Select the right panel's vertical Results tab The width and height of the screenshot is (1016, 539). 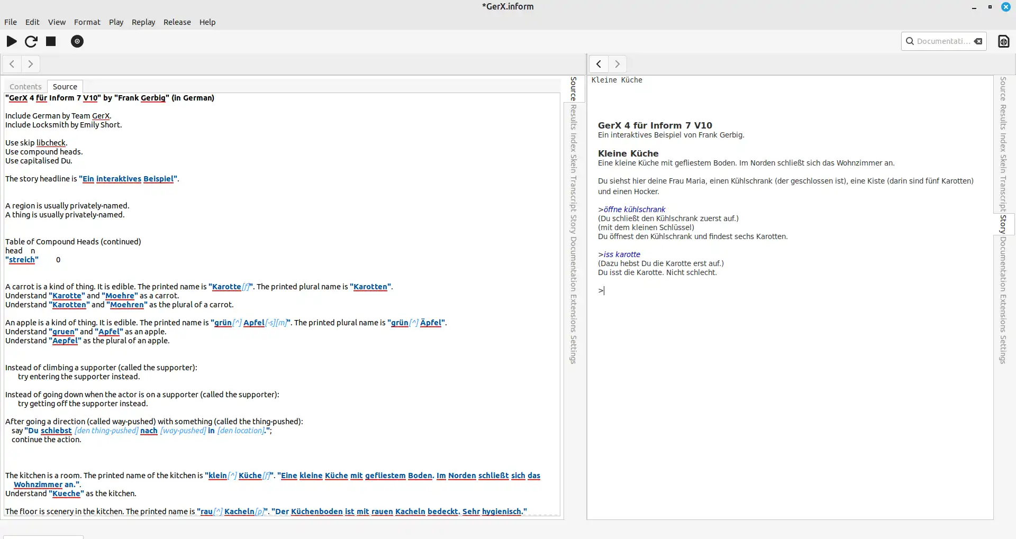(1003, 117)
